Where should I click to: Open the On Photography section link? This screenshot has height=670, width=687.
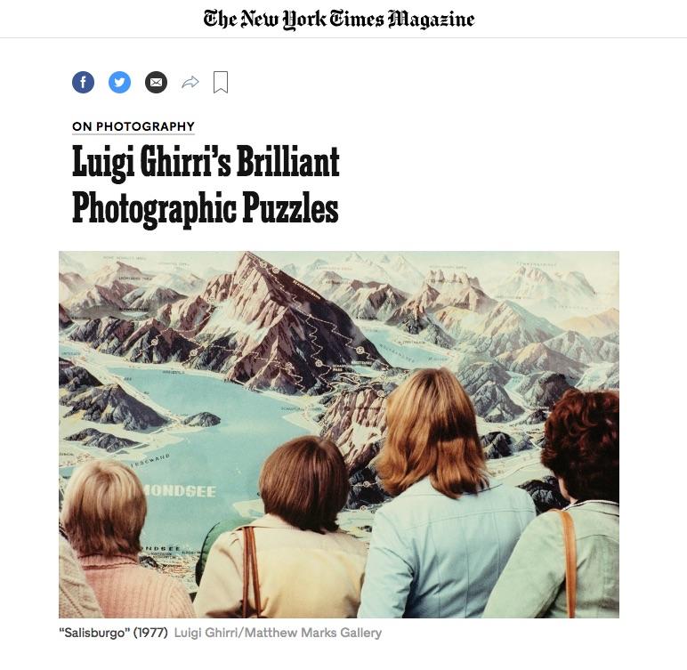click(x=133, y=126)
